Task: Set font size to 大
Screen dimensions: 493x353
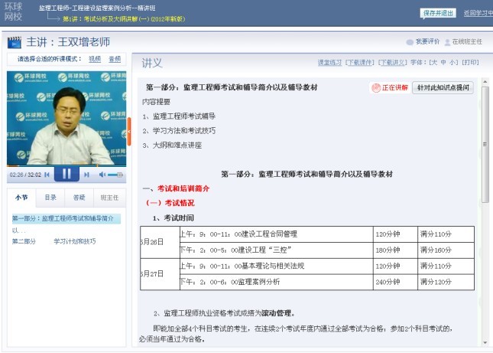Action: coord(433,63)
